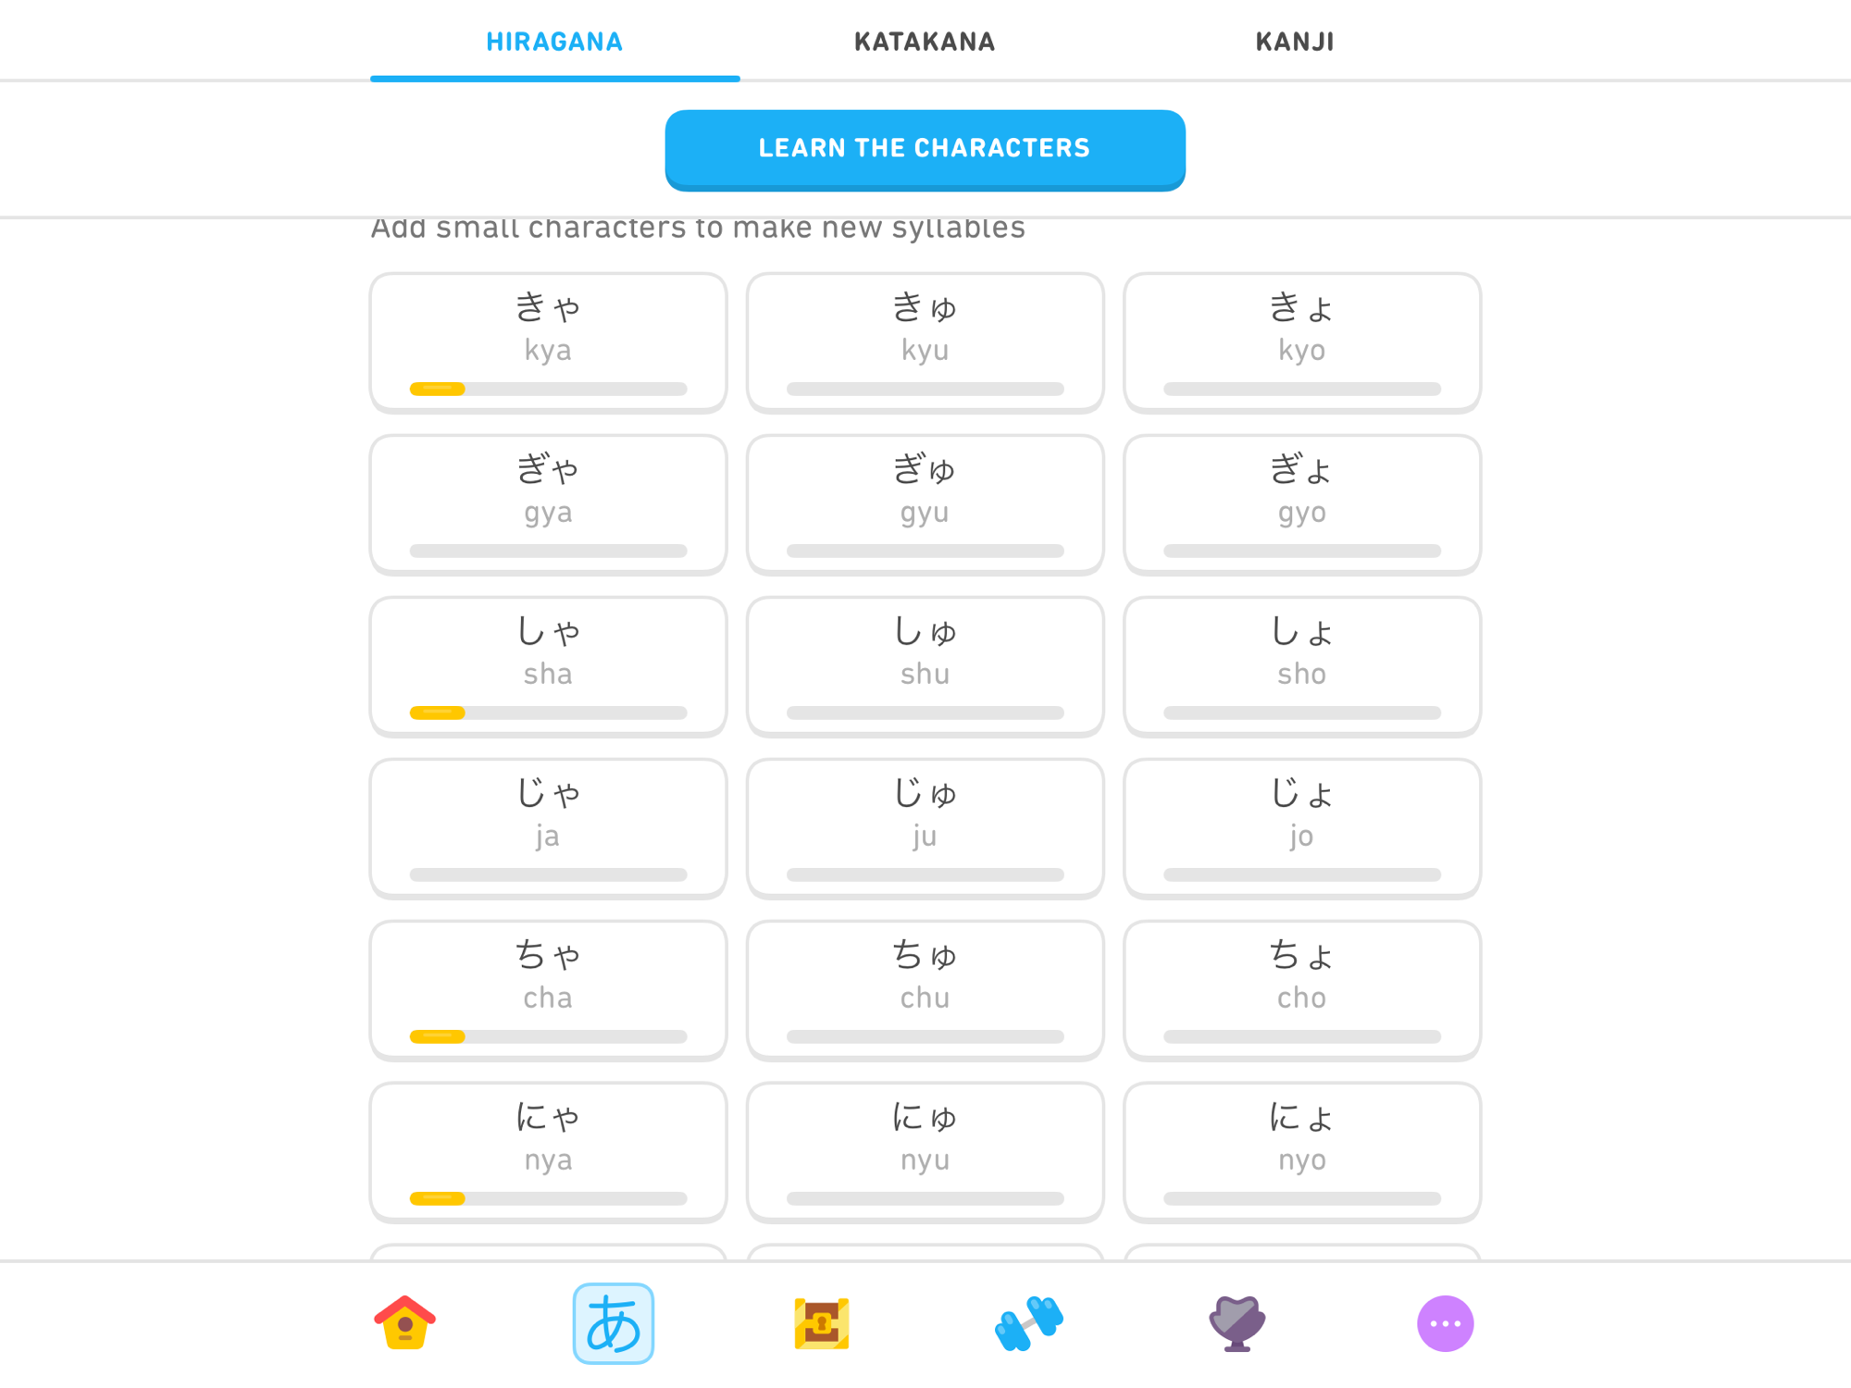The height and width of the screenshot is (1388, 1851).
Task: Play the にゃ nya character card
Action: tap(548, 1152)
